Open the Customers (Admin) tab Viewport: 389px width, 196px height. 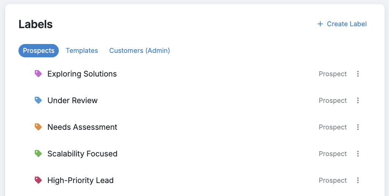click(139, 51)
